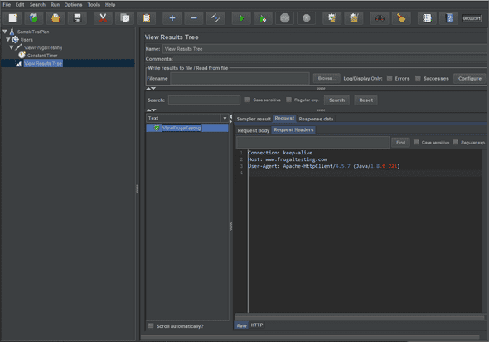489x342 pixels.
Task: Enable Scroll automatically checkbox
Action: (151, 325)
